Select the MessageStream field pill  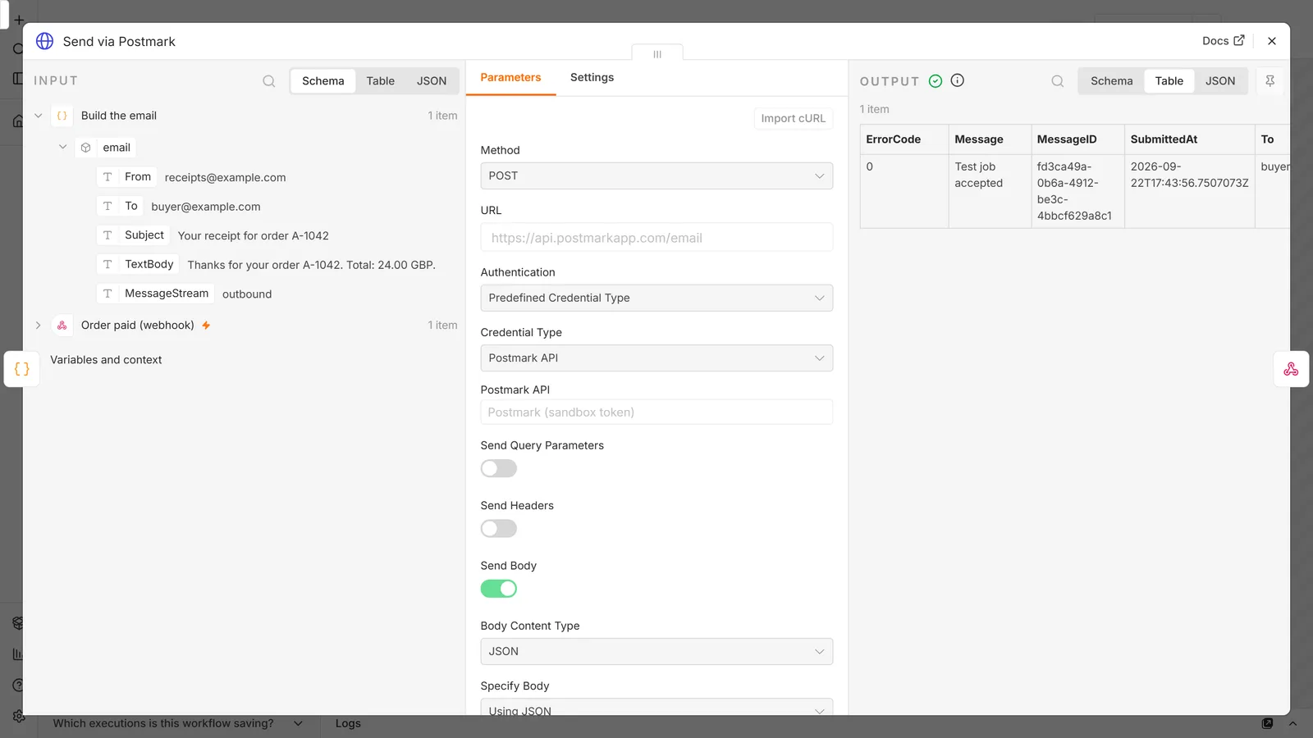(156, 294)
